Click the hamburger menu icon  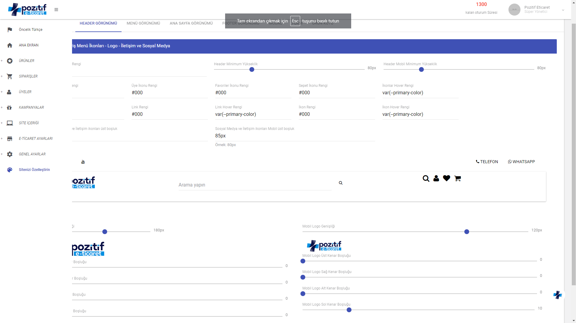[56, 10]
